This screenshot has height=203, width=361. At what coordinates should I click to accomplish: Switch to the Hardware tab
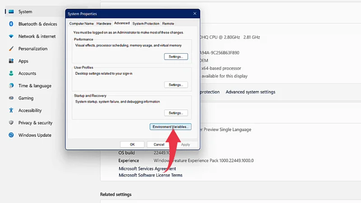(104, 23)
